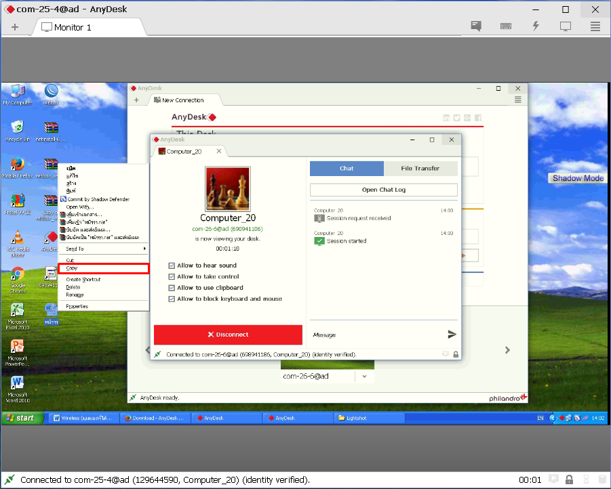Add a new session tab with plus

click(15, 27)
